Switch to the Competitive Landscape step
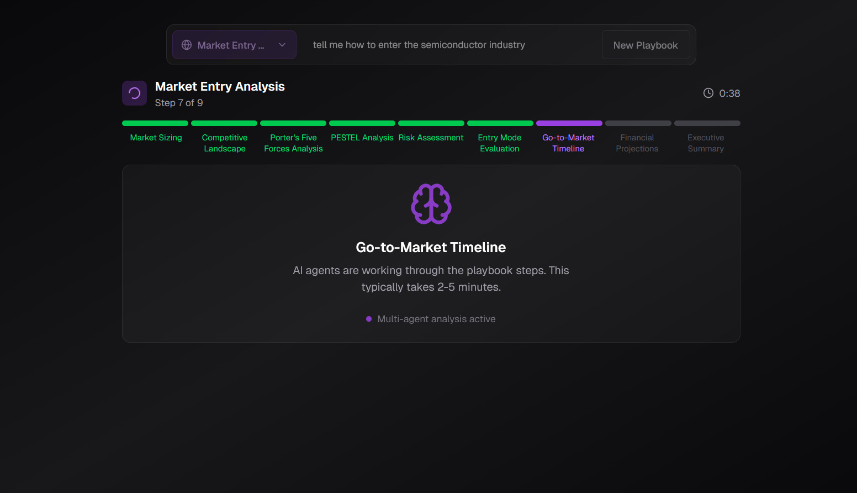857x493 pixels. tap(224, 143)
